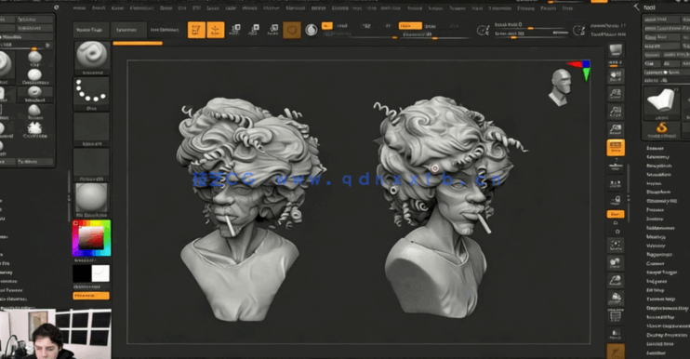The height and width of the screenshot is (359, 690).
Task: Click the Frame icon on right shelf
Action: pyautogui.click(x=616, y=246)
